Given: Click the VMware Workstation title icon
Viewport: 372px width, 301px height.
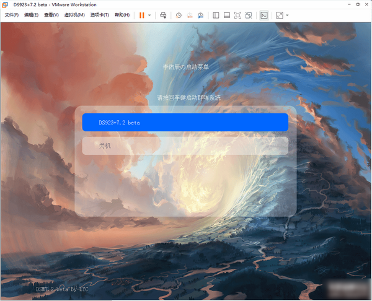Looking at the screenshot, I should (5, 4).
